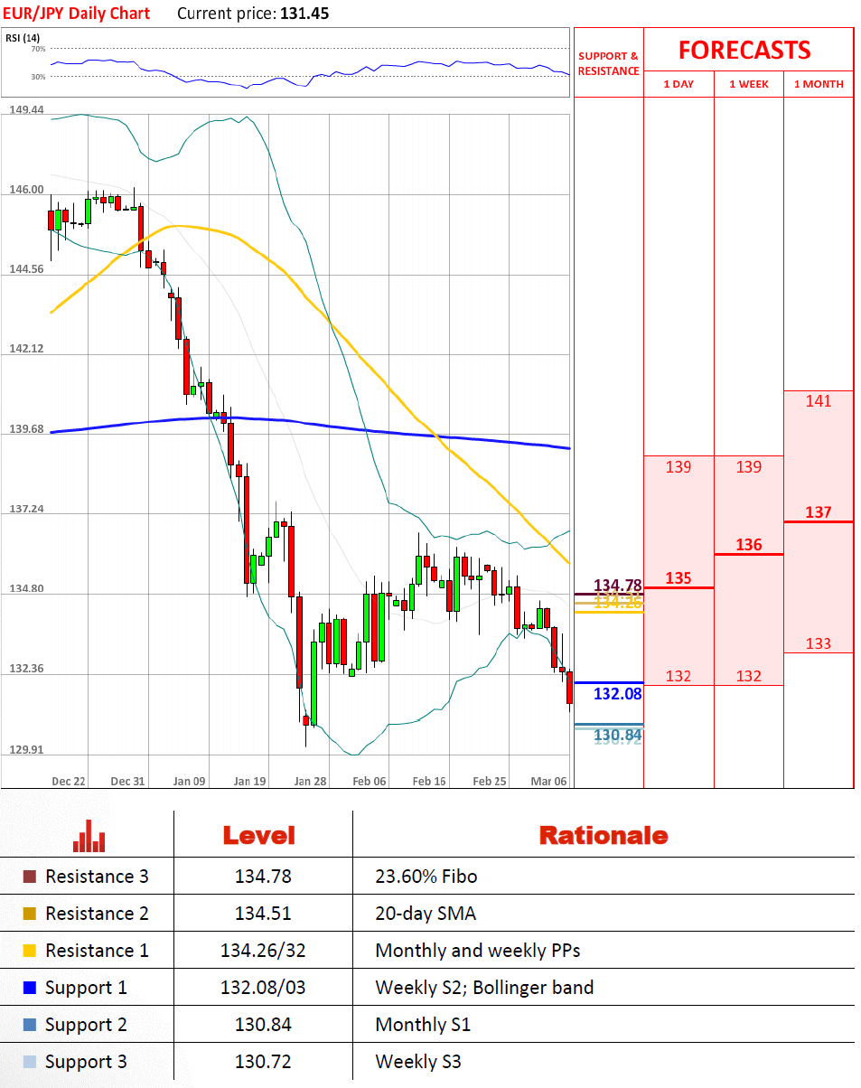Click the 'Mar 06' date axis label
This screenshot has width=861, height=1088.
(x=548, y=782)
